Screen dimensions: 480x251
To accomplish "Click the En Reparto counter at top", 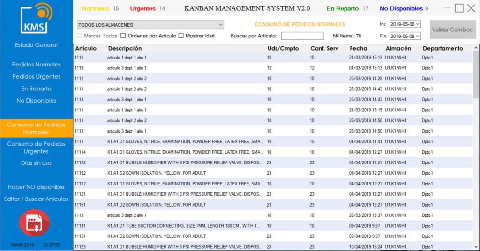I will pos(347,8).
